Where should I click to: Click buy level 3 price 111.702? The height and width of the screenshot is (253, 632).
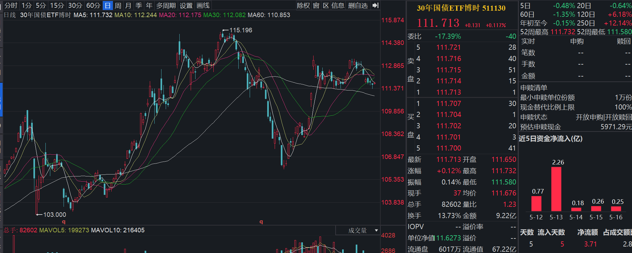pyautogui.click(x=448, y=126)
